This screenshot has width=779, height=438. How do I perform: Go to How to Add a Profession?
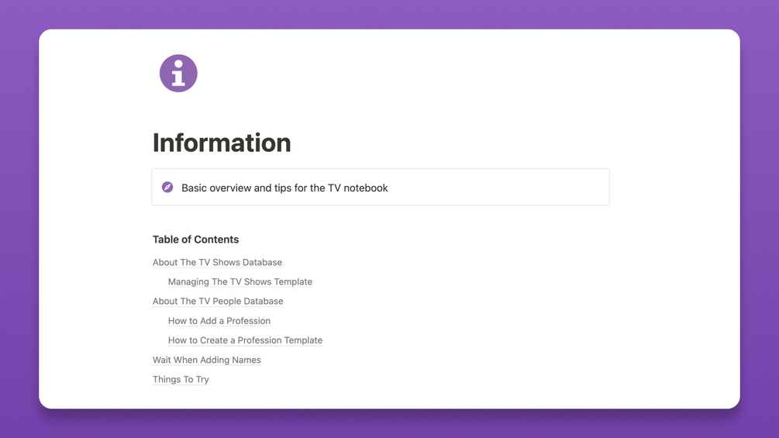(219, 321)
